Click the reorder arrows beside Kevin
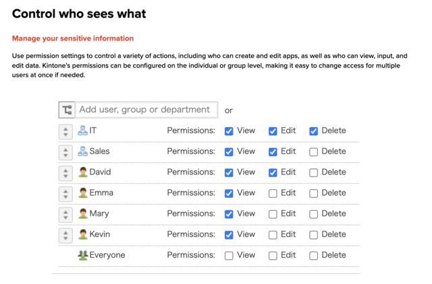This screenshot has height=284, width=432. pyautogui.click(x=65, y=235)
